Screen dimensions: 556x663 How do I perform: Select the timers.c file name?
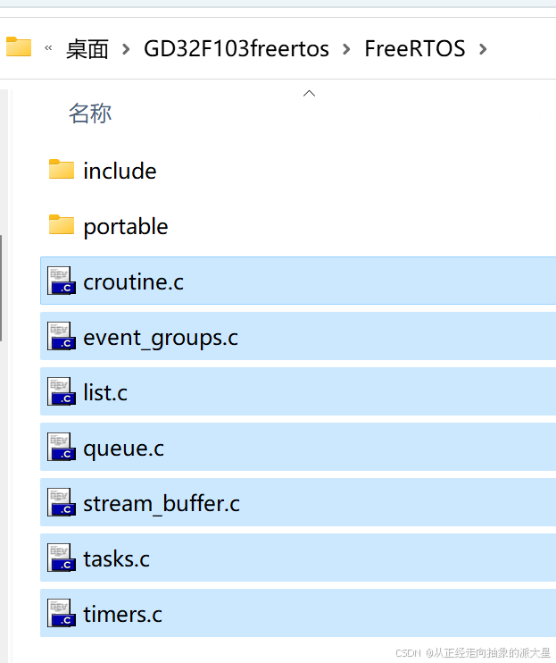123,614
